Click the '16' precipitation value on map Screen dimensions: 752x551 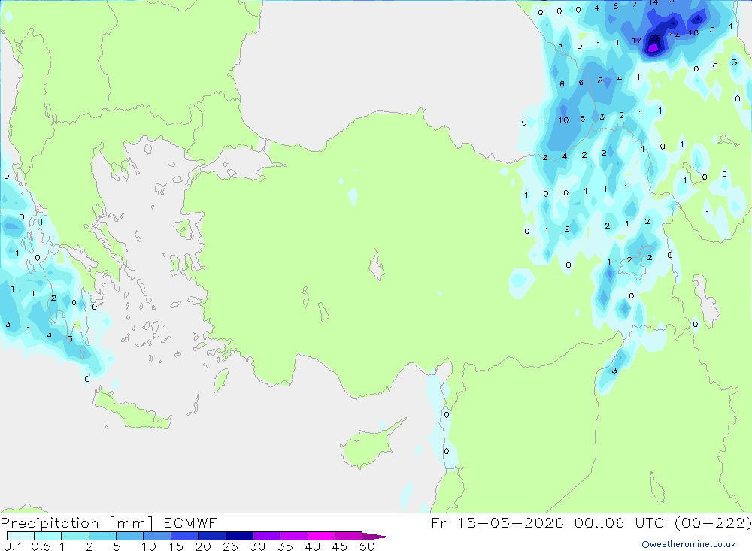click(693, 32)
